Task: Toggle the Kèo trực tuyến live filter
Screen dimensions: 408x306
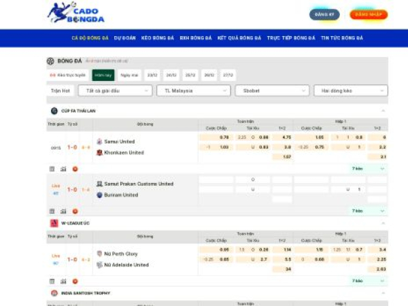Action: (68, 75)
